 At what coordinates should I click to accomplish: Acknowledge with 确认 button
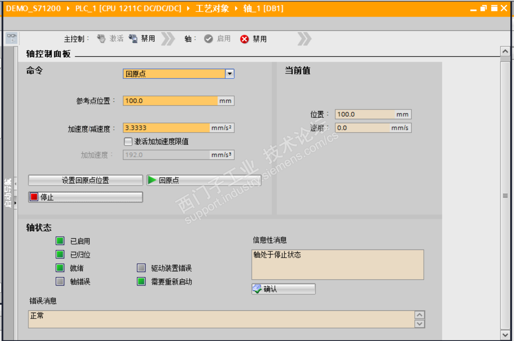[283, 289]
